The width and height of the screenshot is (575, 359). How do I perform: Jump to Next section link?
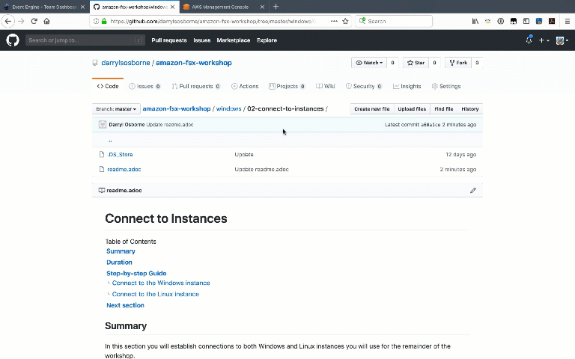pyautogui.click(x=125, y=305)
